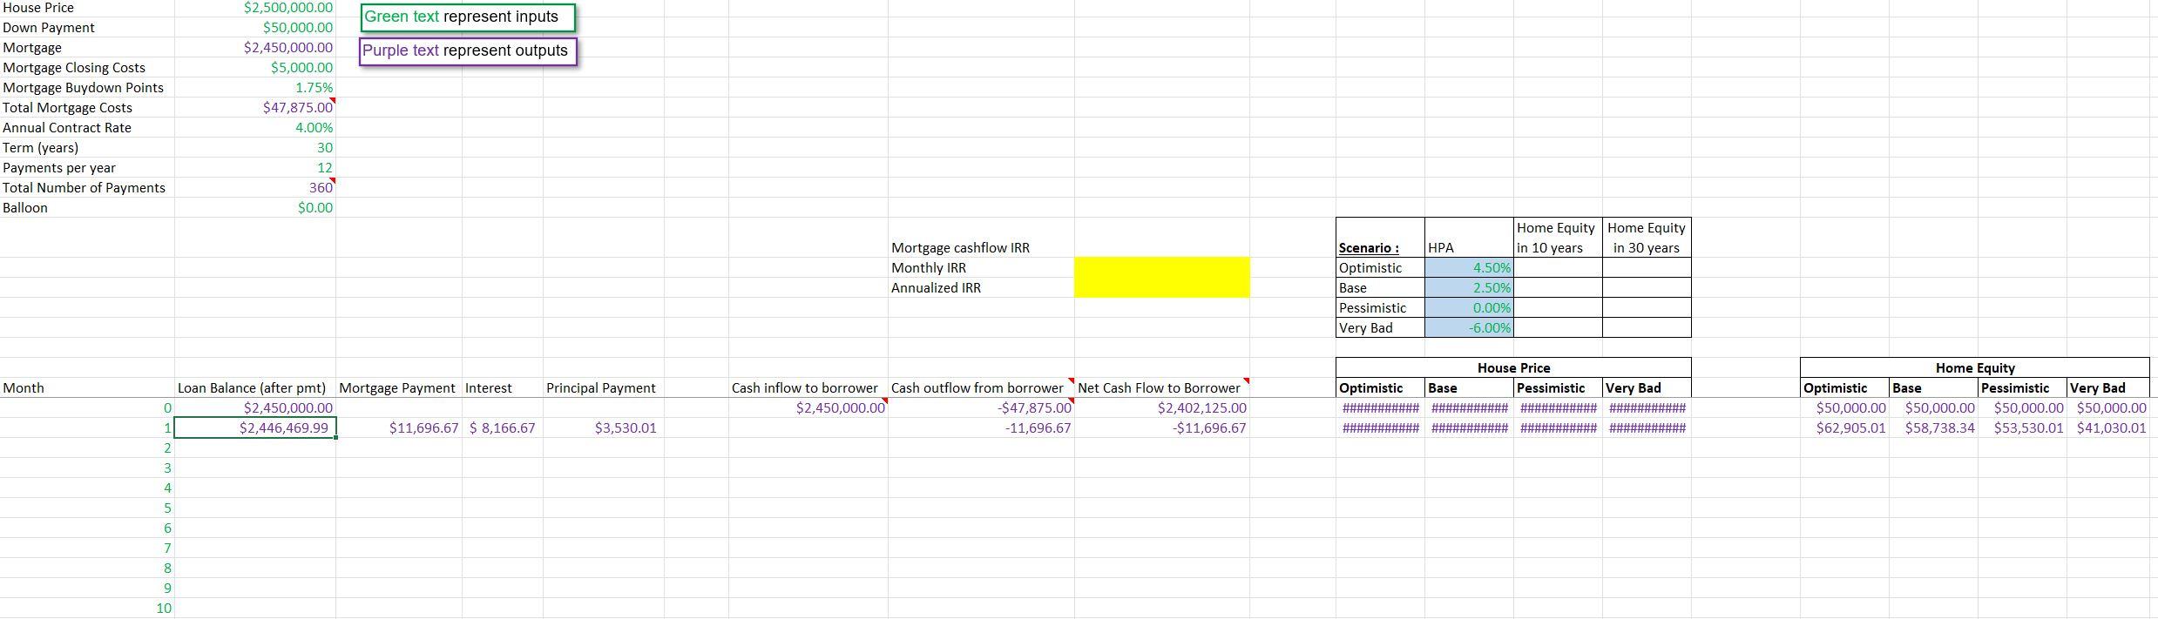Viewport: 2158px width, 619px height.
Task: Select Principal Payment value $3,530.01
Action: point(626,428)
